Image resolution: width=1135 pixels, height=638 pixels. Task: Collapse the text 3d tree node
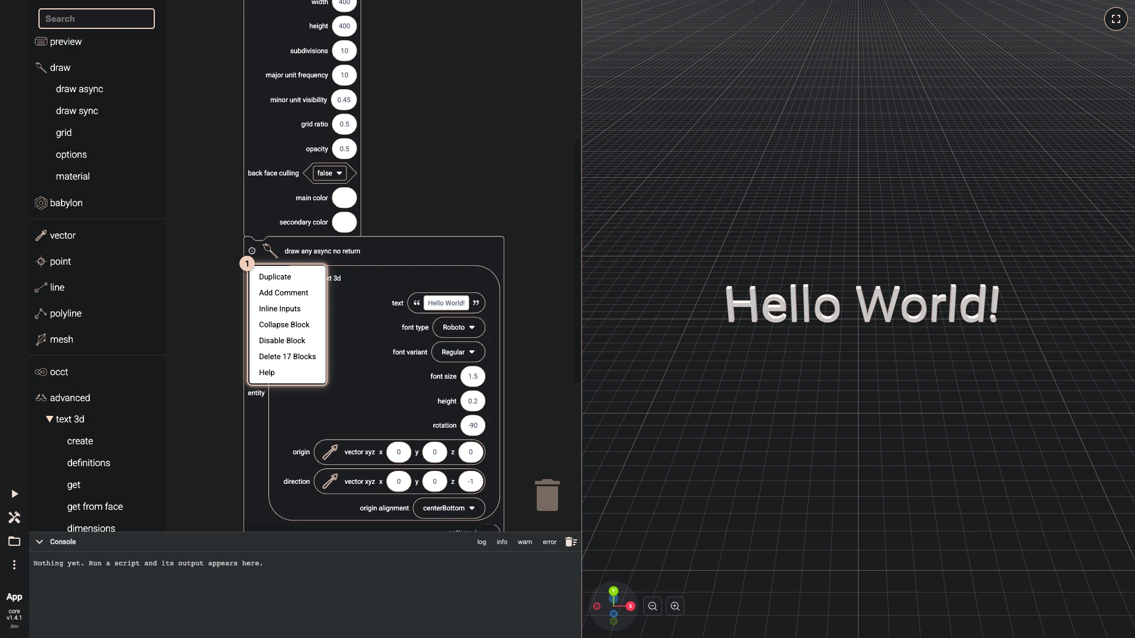pos(50,419)
